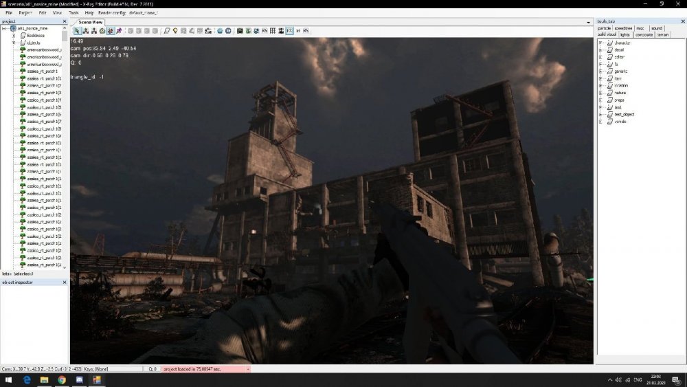Switch to the misc tab

tap(640, 28)
